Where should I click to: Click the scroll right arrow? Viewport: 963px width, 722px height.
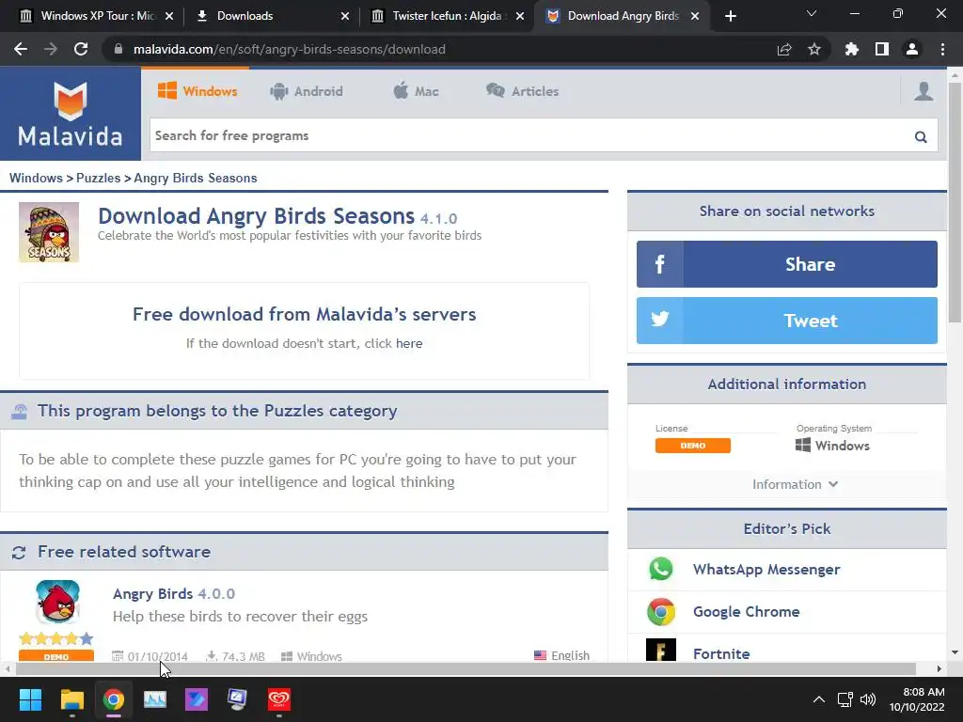tap(939, 668)
